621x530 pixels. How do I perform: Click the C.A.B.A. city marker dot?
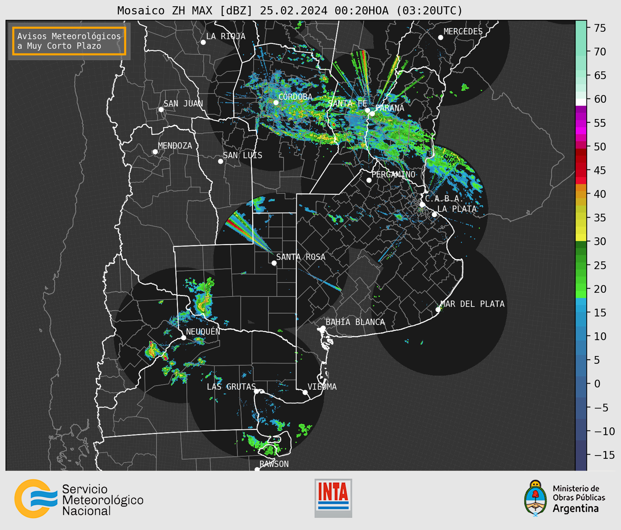coord(422,205)
